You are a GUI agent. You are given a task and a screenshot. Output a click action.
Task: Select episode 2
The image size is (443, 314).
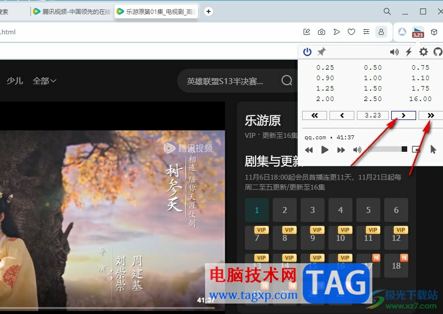coord(285,210)
